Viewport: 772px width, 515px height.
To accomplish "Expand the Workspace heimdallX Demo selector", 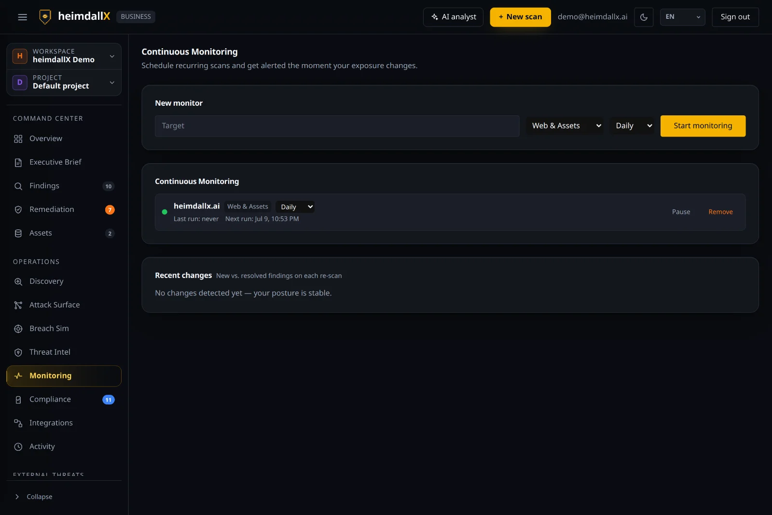I will coord(64,56).
